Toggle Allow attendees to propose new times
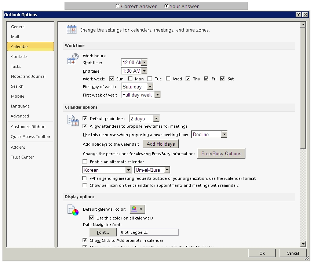This screenshot has width=314, height=265. pos(85,126)
